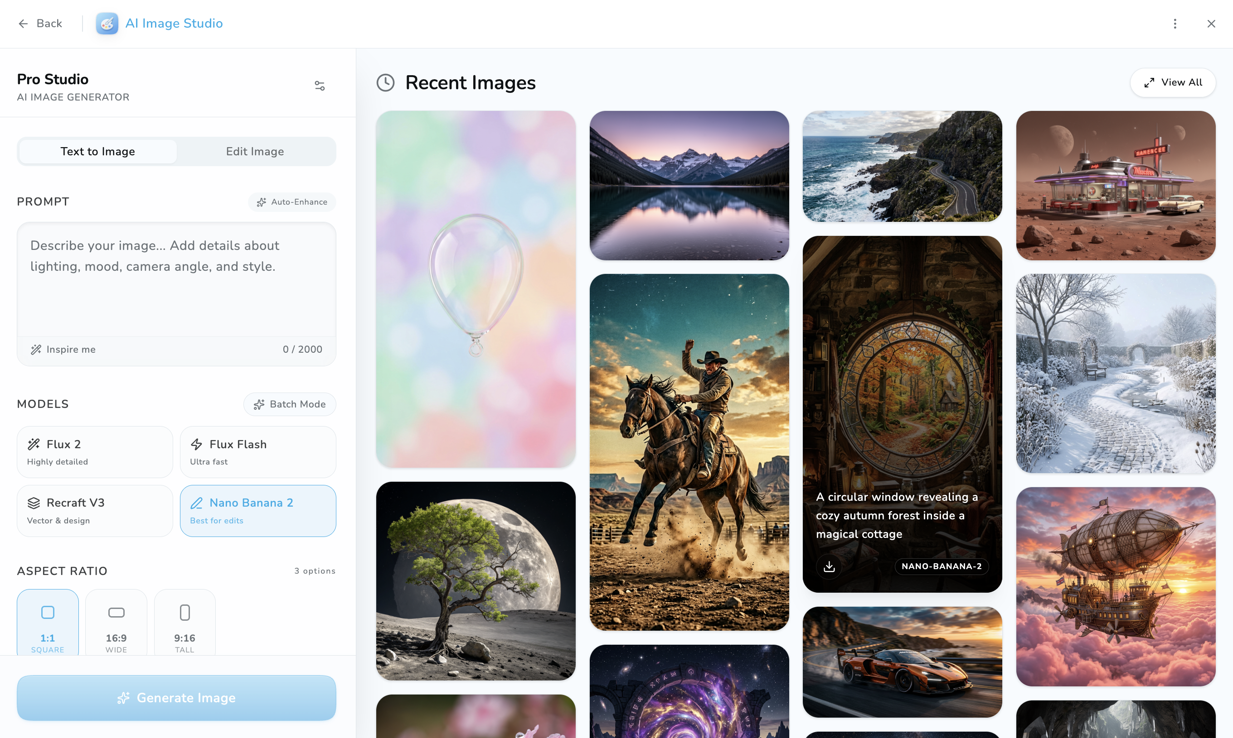Viewport: 1233px width, 738px height.
Task: Select the Flux 2 model
Action: (95, 452)
